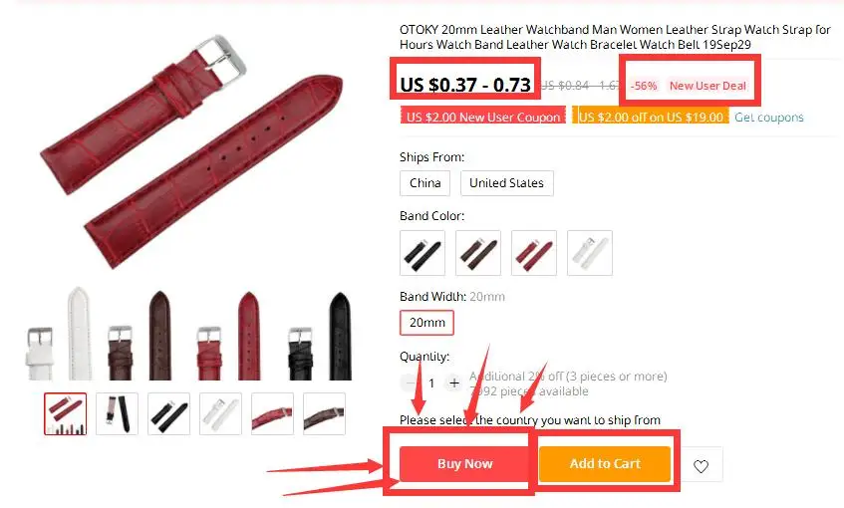The width and height of the screenshot is (844, 508).
Task: View the white watchband thumbnail
Action: point(220,413)
